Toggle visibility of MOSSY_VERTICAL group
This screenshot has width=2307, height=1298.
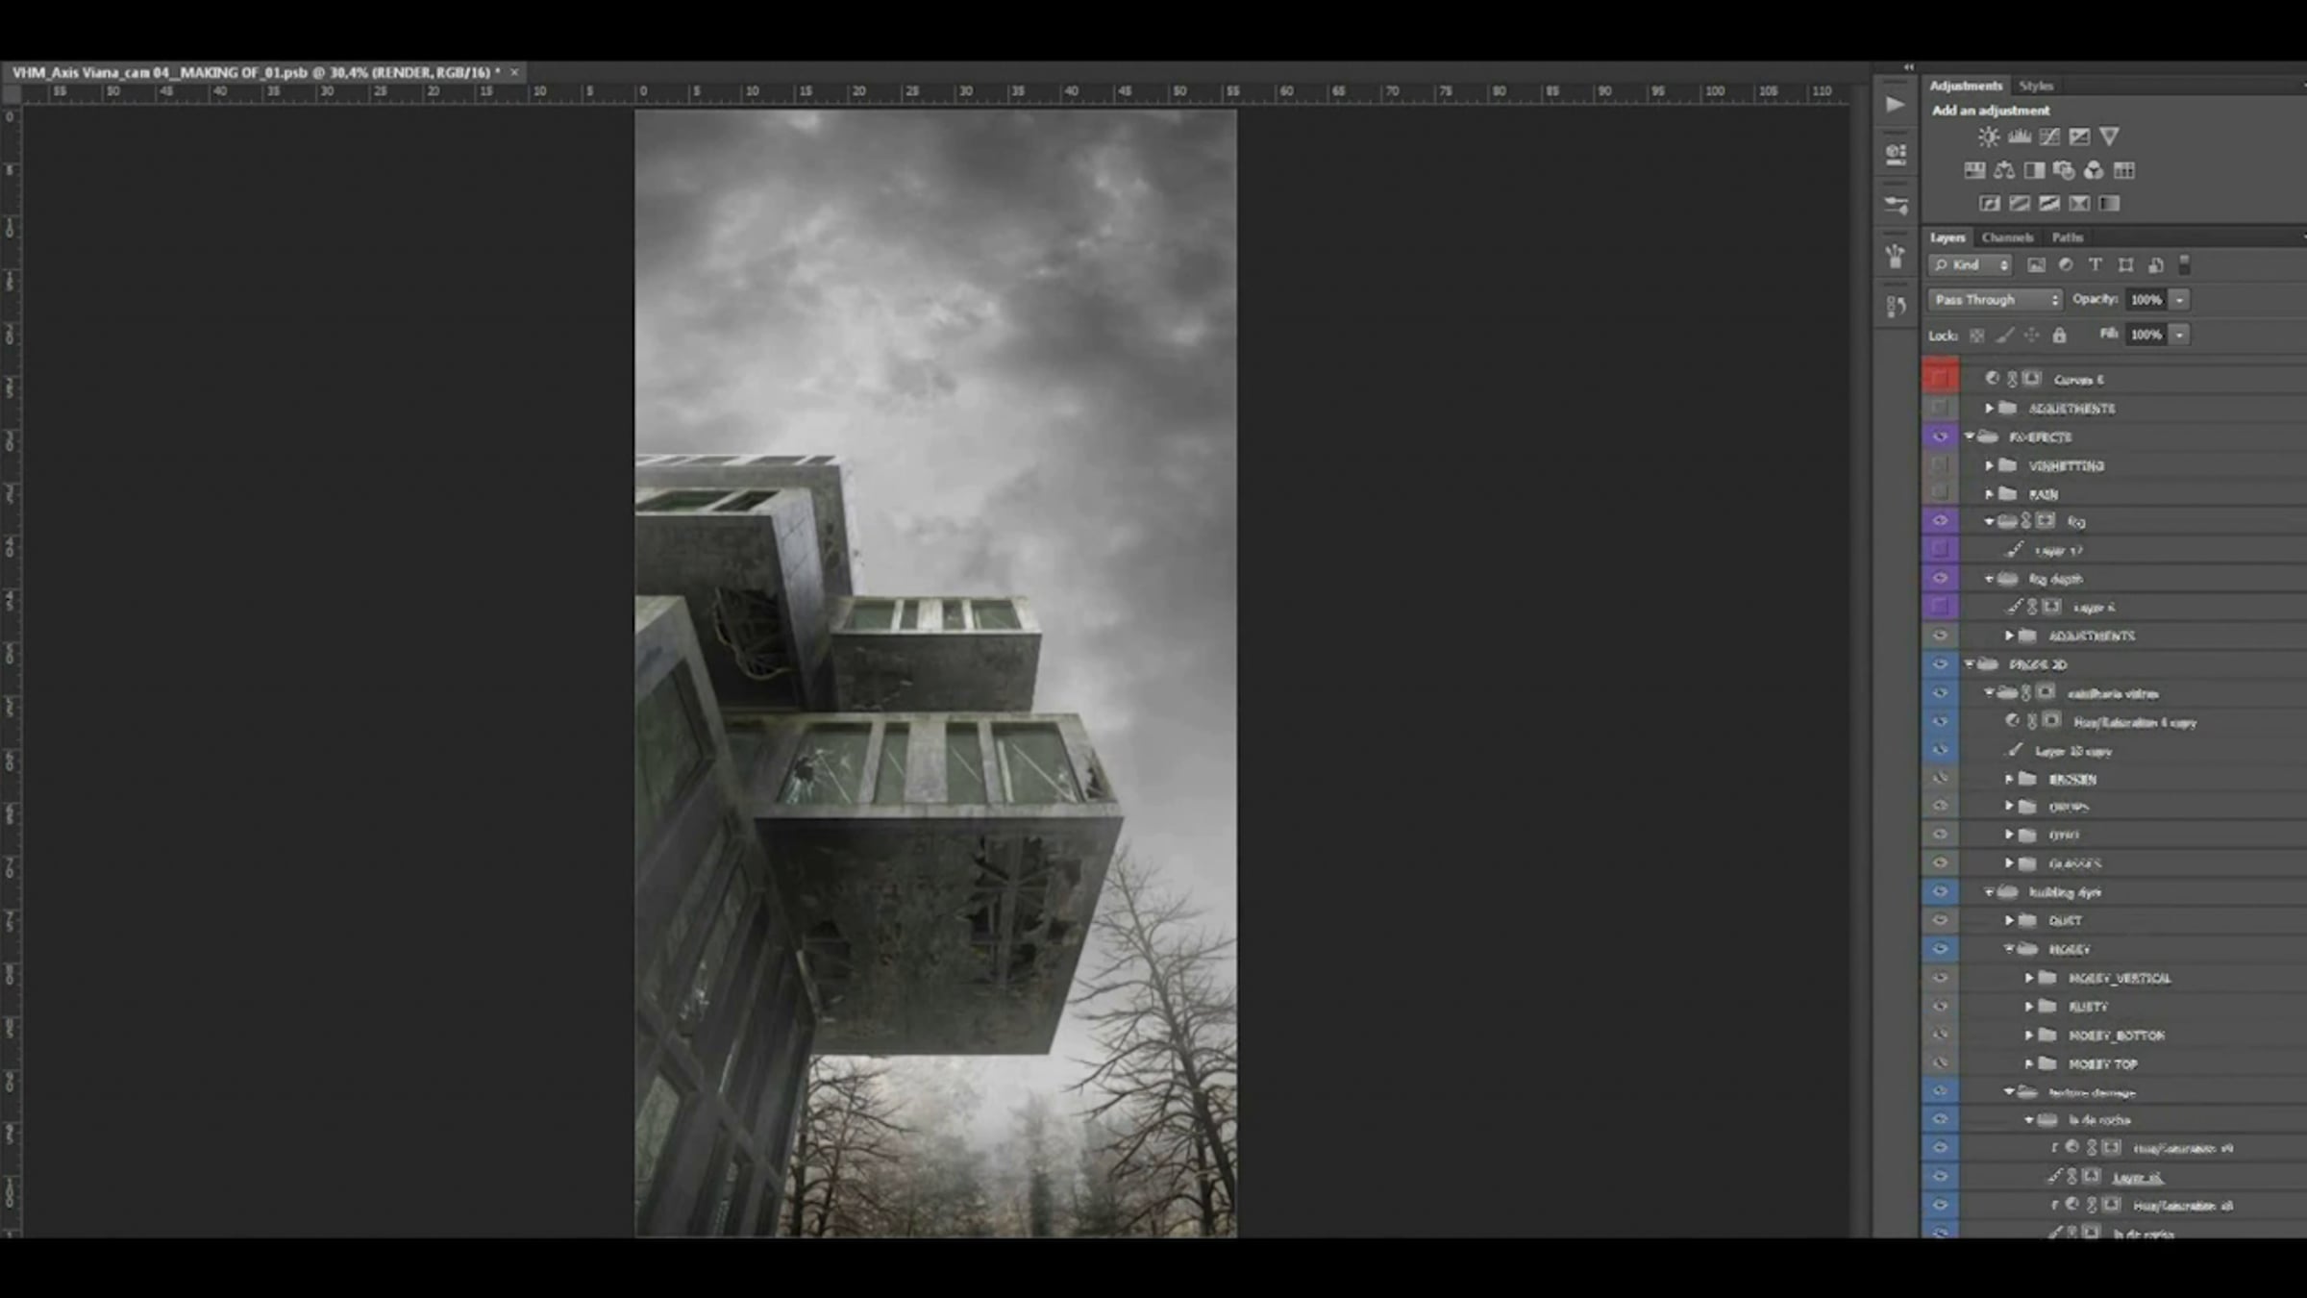click(1940, 978)
